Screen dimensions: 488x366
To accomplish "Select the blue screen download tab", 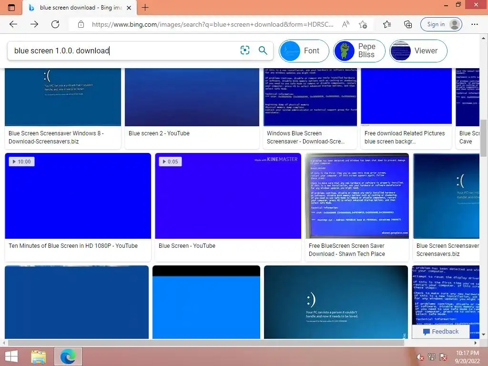I will point(80,8).
